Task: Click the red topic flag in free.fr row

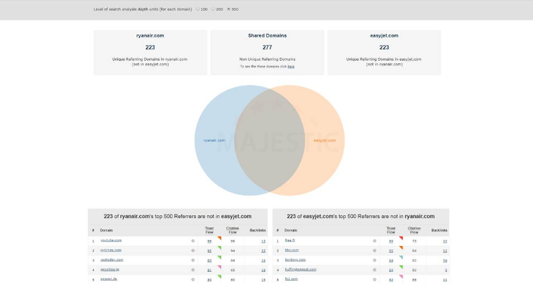Action: [x=402, y=238]
